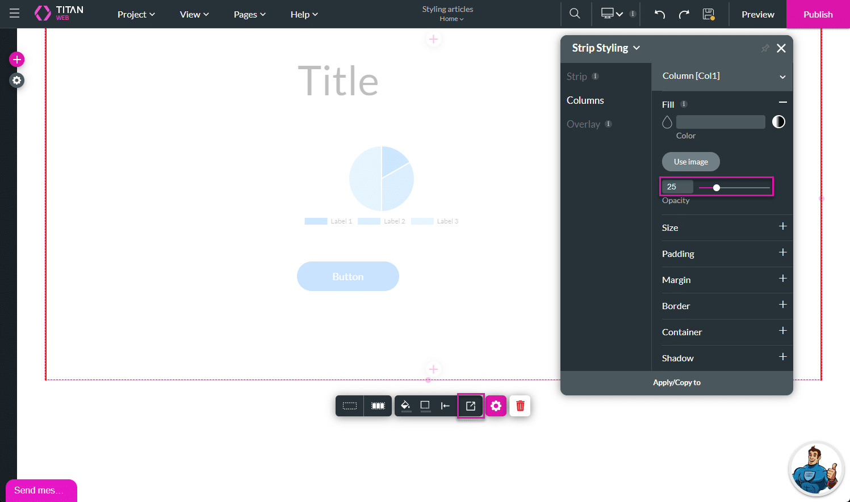This screenshot has height=502, width=850.
Task: Click the redo arrow icon
Action: (684, 14)
